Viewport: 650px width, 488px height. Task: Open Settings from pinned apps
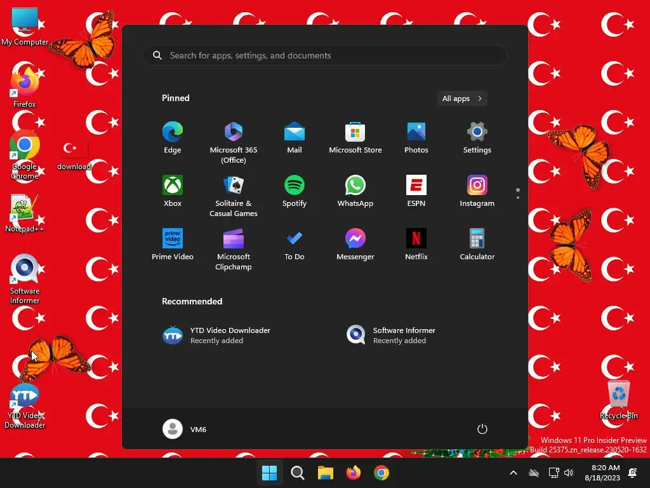coord(477,138)
